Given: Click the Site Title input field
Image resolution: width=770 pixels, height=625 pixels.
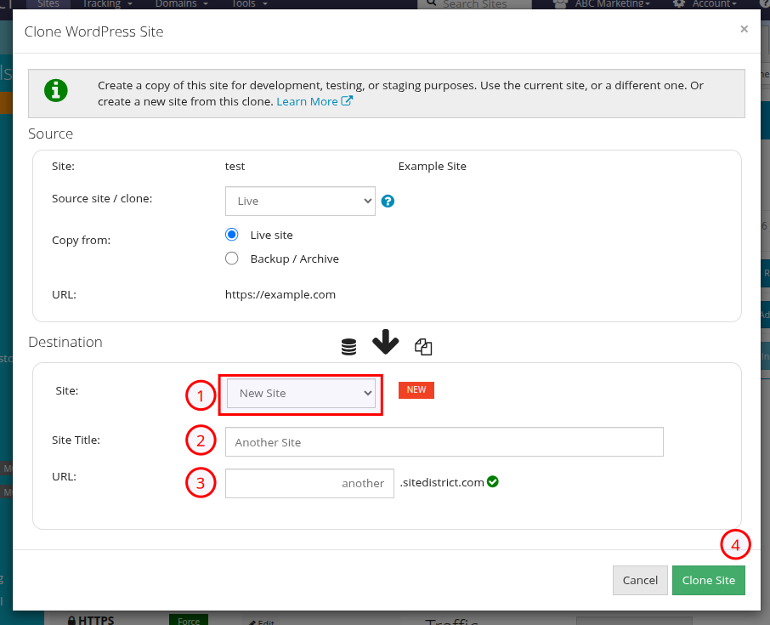Looking at the screenshot, I should click(444, 442).
